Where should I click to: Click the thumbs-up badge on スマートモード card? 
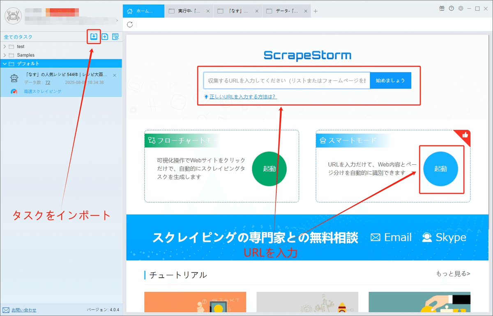(x=465, y=135)
